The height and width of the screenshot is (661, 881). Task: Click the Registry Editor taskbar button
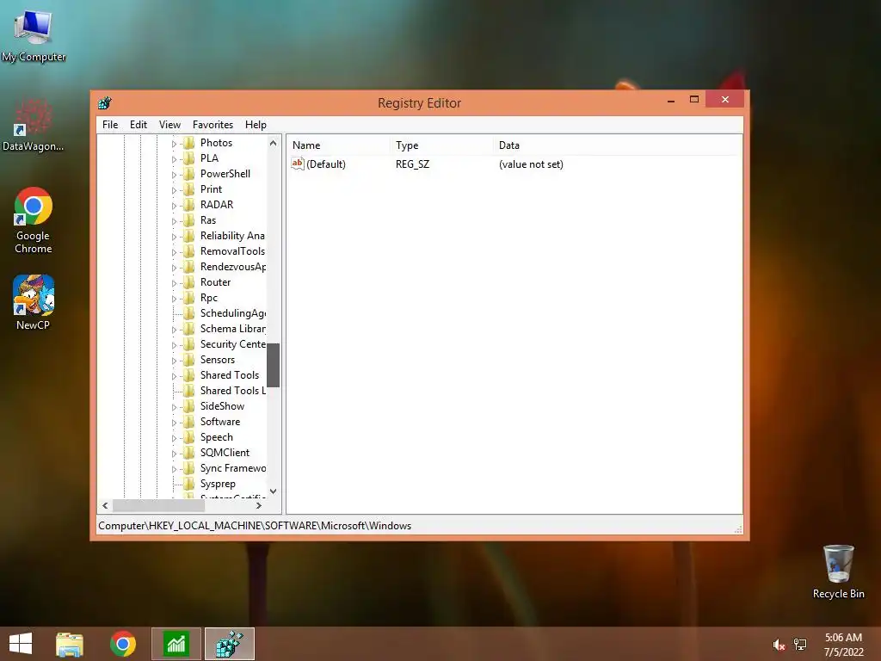point(230,644)
